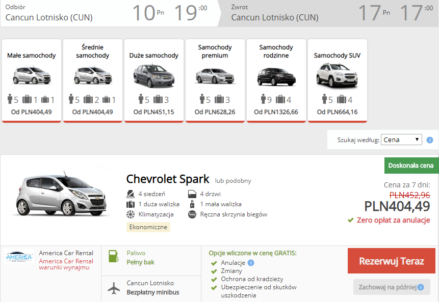Screen dimensions: 439x302
Task: Click the airplane icon near Cancun Lotnisko
Action: pos(114,288)
